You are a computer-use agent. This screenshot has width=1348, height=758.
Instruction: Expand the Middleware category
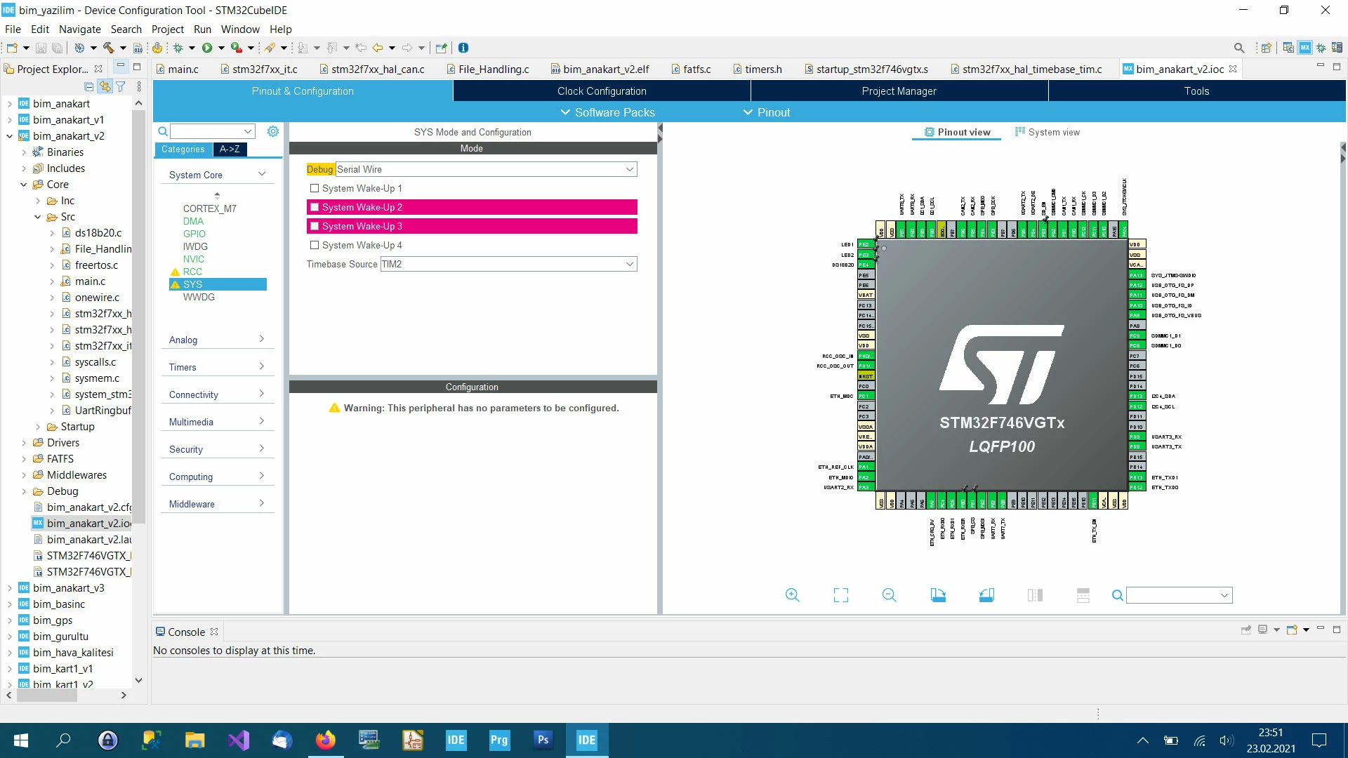[x=217, y=504]
